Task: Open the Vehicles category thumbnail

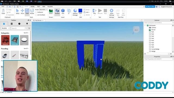Action: (x=5, y=40)
